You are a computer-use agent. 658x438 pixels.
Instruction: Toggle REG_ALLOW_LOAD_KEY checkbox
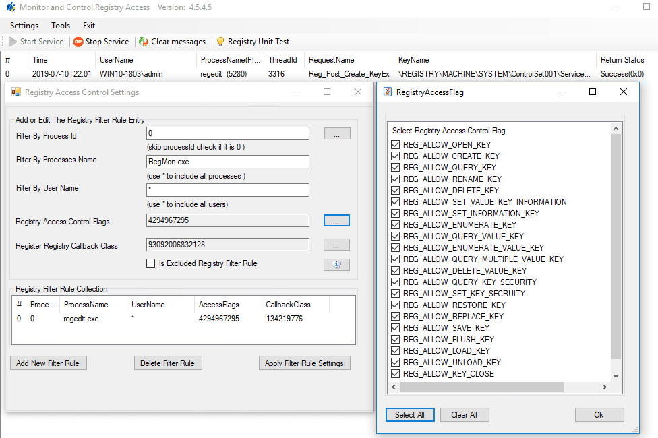[x=395, y=350]
